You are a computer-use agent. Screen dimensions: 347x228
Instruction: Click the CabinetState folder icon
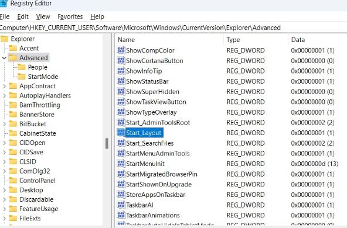[13, 133]
